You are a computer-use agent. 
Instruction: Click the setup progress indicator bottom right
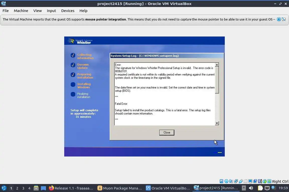[x=218, y=152]
